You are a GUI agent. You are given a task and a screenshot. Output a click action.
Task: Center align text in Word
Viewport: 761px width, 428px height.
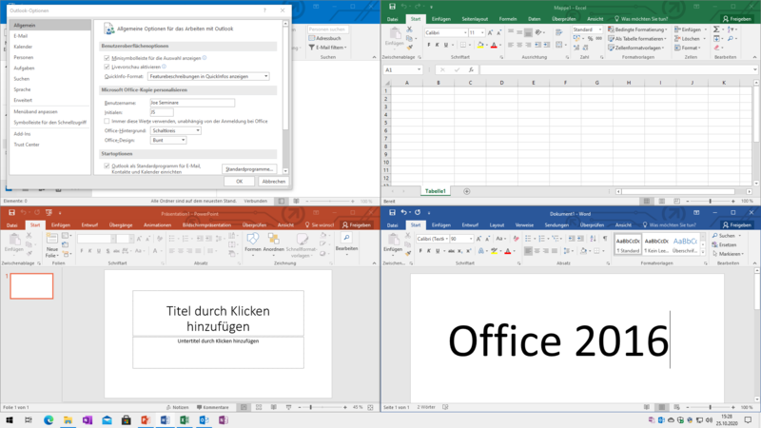pos(537,251)
